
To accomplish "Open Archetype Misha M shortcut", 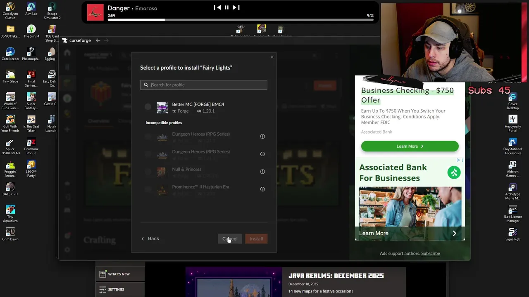I will pyautogui.click(x=513, y=192).
